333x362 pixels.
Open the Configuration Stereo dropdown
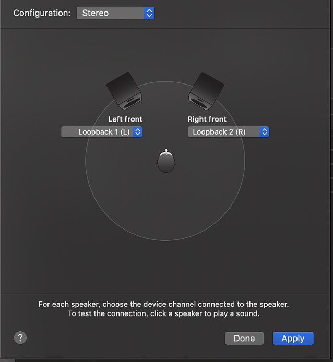(115, 13)
